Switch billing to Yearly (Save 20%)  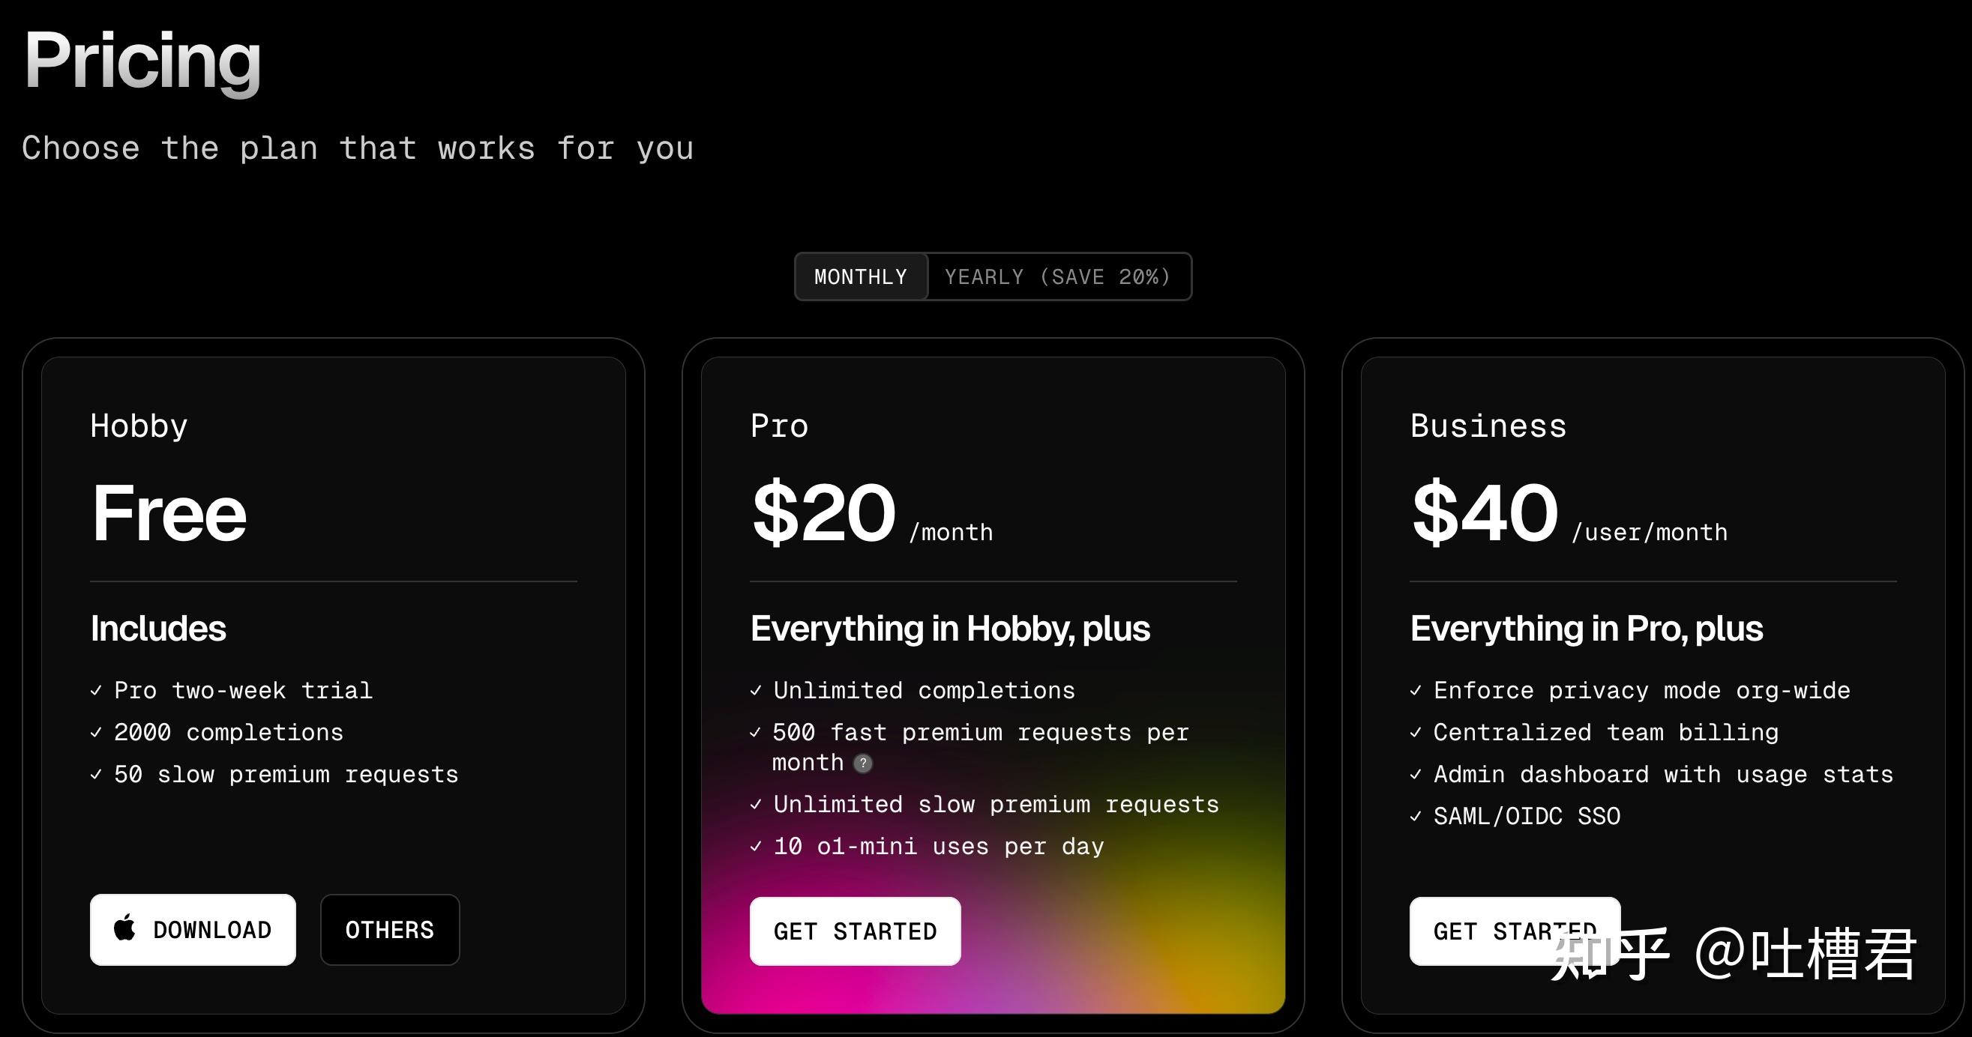(1057, 276)
